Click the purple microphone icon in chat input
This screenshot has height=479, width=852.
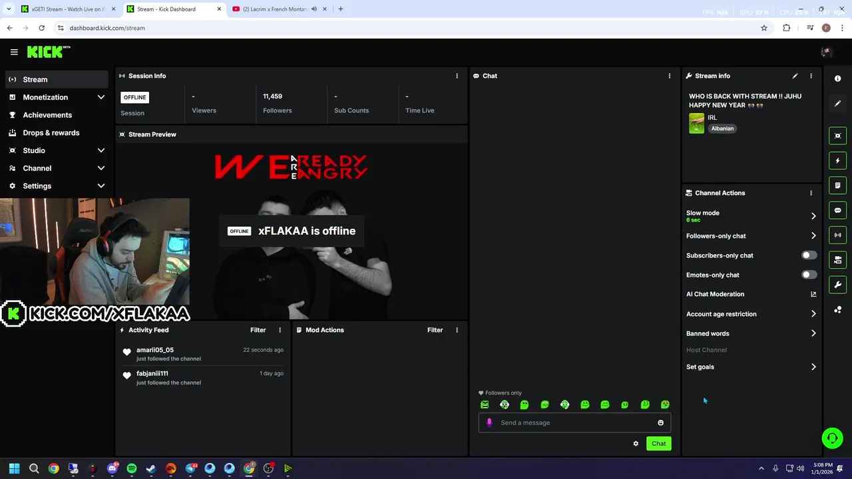[x=489, y=422]
